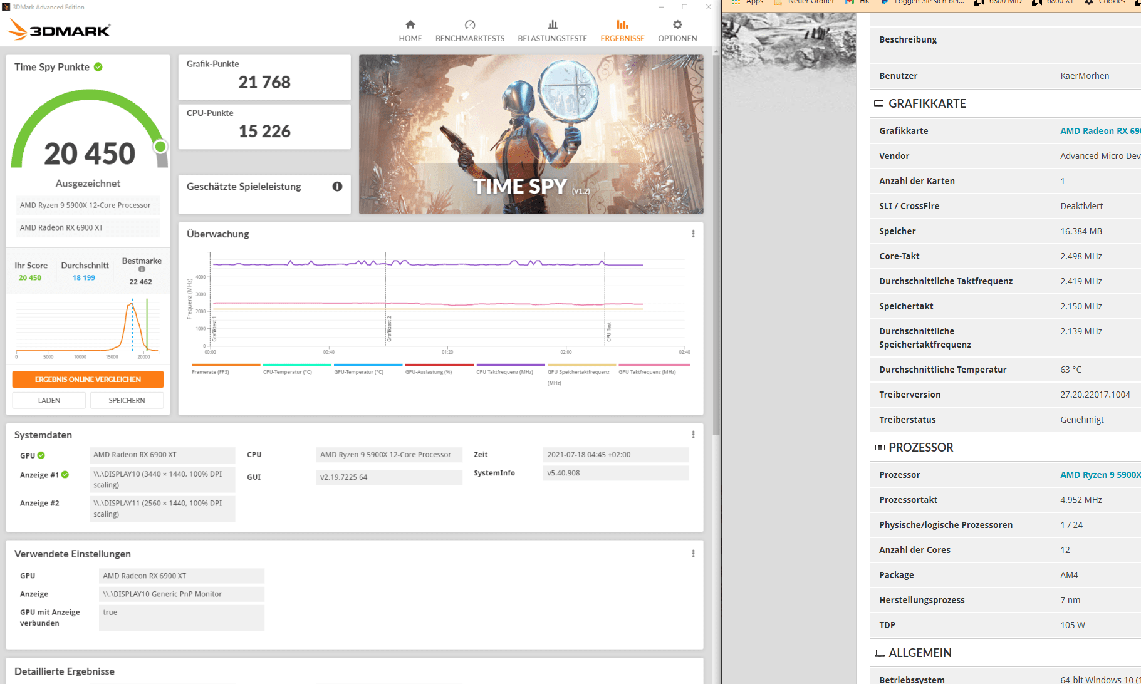This screenshot has width=1141, height=684.
Task: Click the score distribution histogram
Action: tap(88, 328)
